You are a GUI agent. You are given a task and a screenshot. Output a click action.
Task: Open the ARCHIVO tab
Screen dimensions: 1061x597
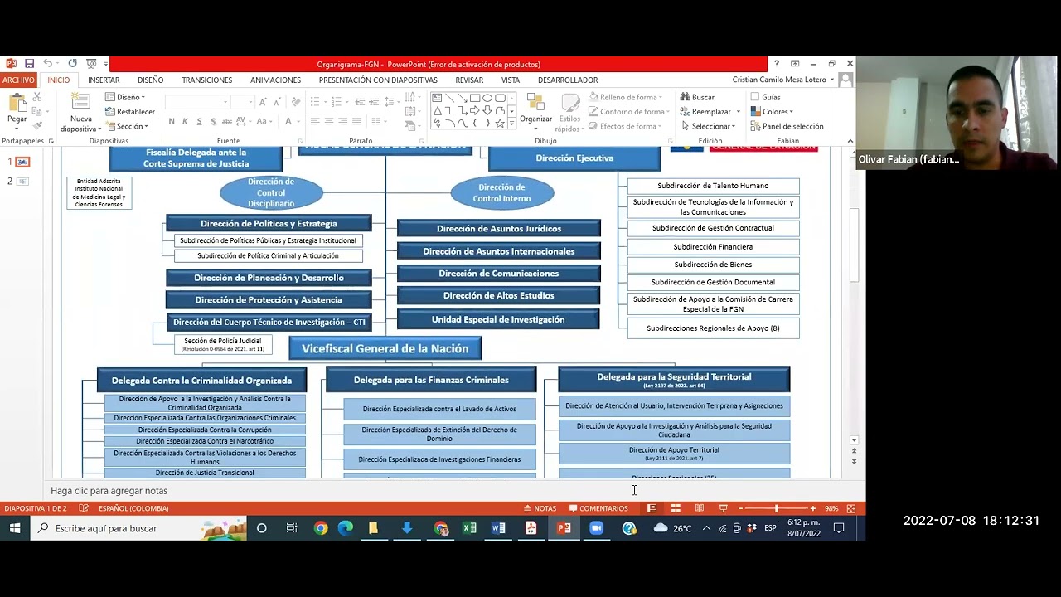coord(18,80)
